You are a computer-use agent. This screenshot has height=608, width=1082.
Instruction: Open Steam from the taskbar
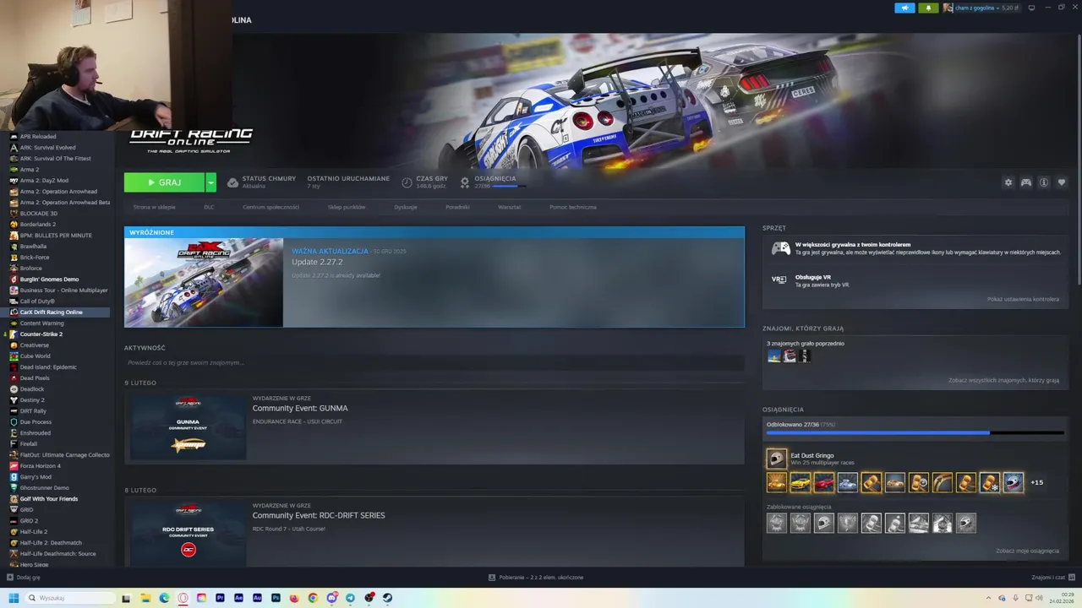tap(387, 598)
